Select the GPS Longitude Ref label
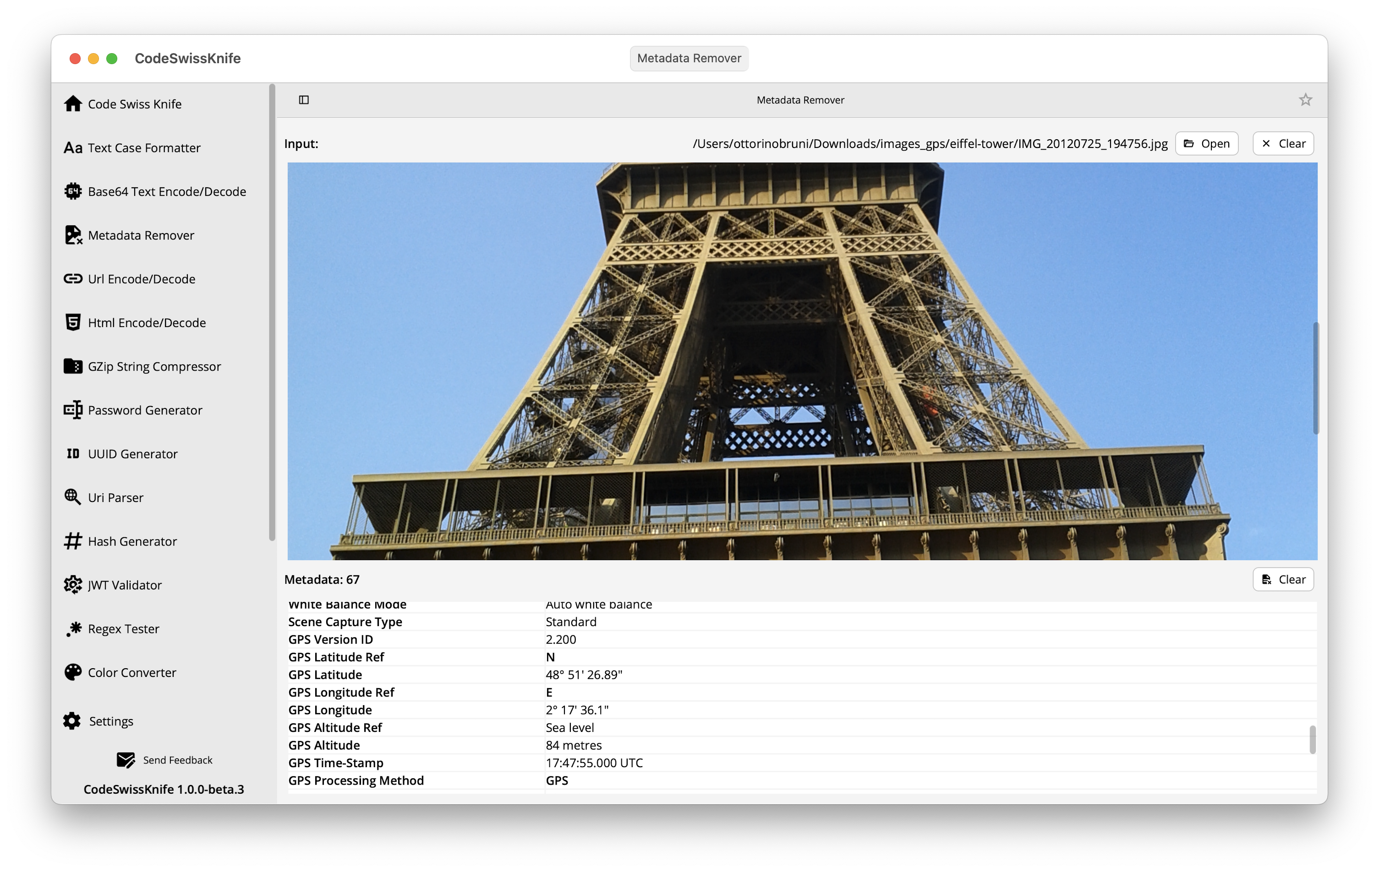The image size is (1379, 872). click(341, 692)
